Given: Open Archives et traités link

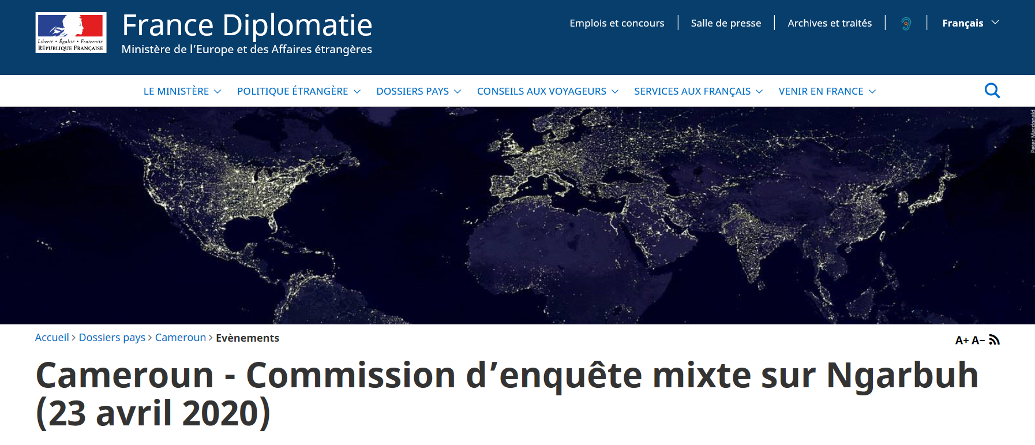Looking at the screenshot, I should 830,23.
